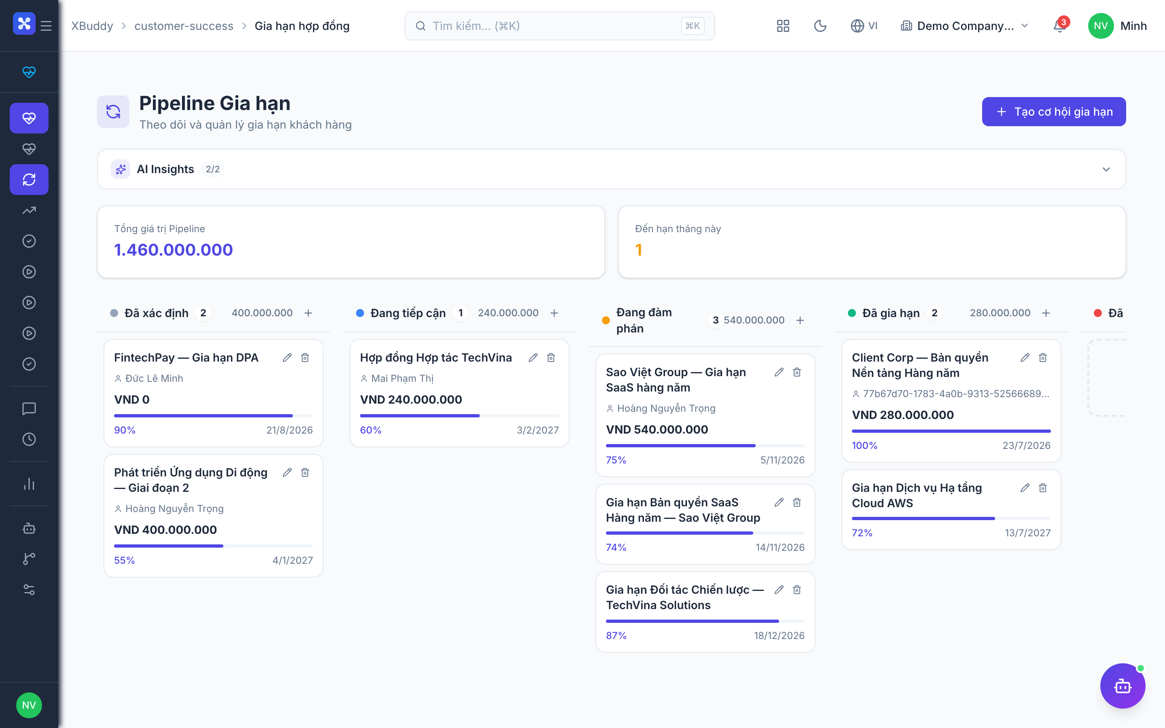1165x728 pixels.
Task: Click Tạo cơ hội gia hạn button
Action: [1054, 112]
